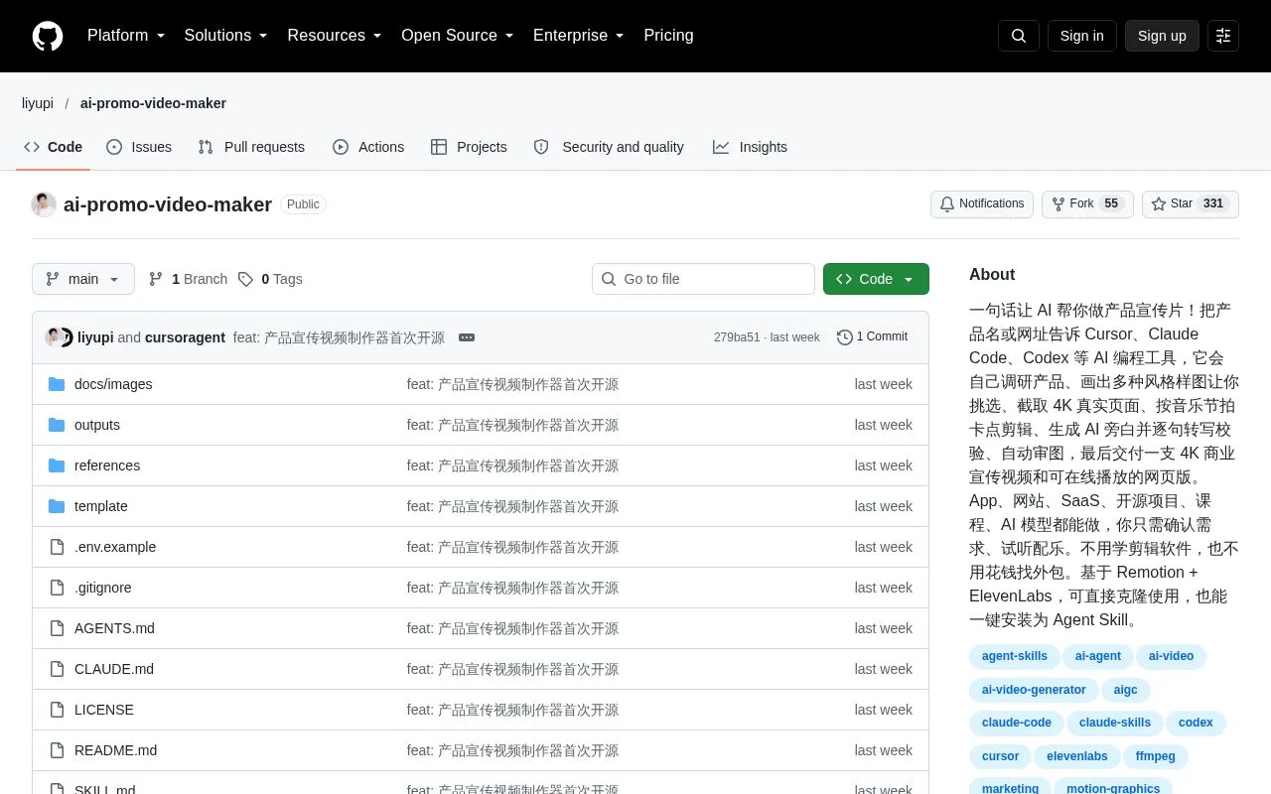The image size is (1271, 794).
Task: Open the .env.example file
Action: (115, 547)
